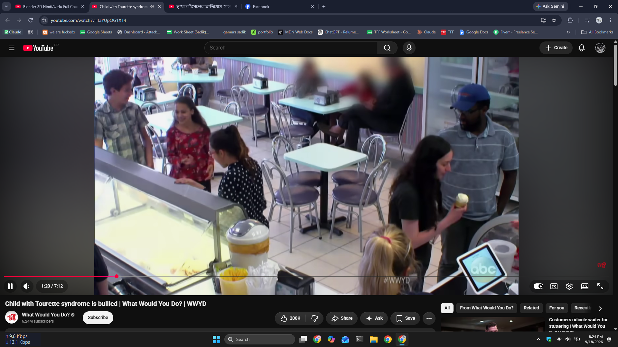Show next filter chips arrow
This screenshot has width=618, height=347.
600,308
